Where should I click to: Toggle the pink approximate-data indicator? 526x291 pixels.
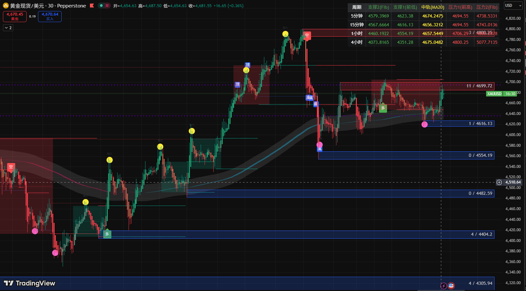click(x=107, y=6)
